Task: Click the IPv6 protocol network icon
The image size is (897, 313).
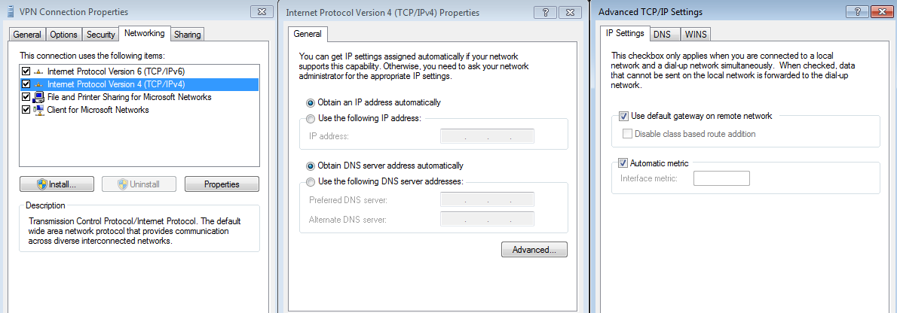Action: click(x=38, y=71)
